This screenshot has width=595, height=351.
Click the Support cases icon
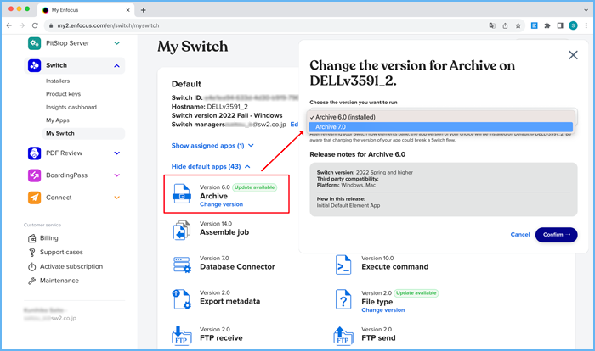click(x=32, y=252)
